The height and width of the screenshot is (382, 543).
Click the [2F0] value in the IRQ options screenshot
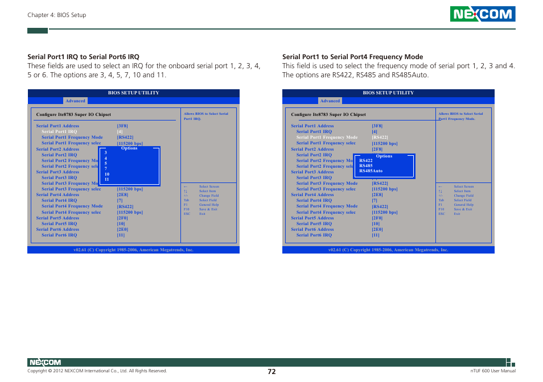pyautogui.click(x=122, y=218)
